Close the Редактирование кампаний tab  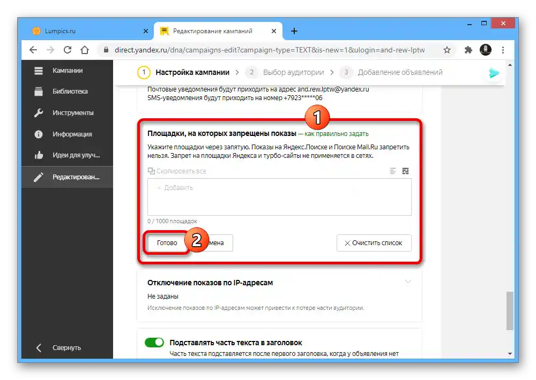coord(274,31)
